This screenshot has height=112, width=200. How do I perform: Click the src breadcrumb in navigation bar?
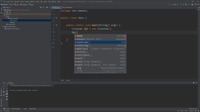(x=11, y=5)
